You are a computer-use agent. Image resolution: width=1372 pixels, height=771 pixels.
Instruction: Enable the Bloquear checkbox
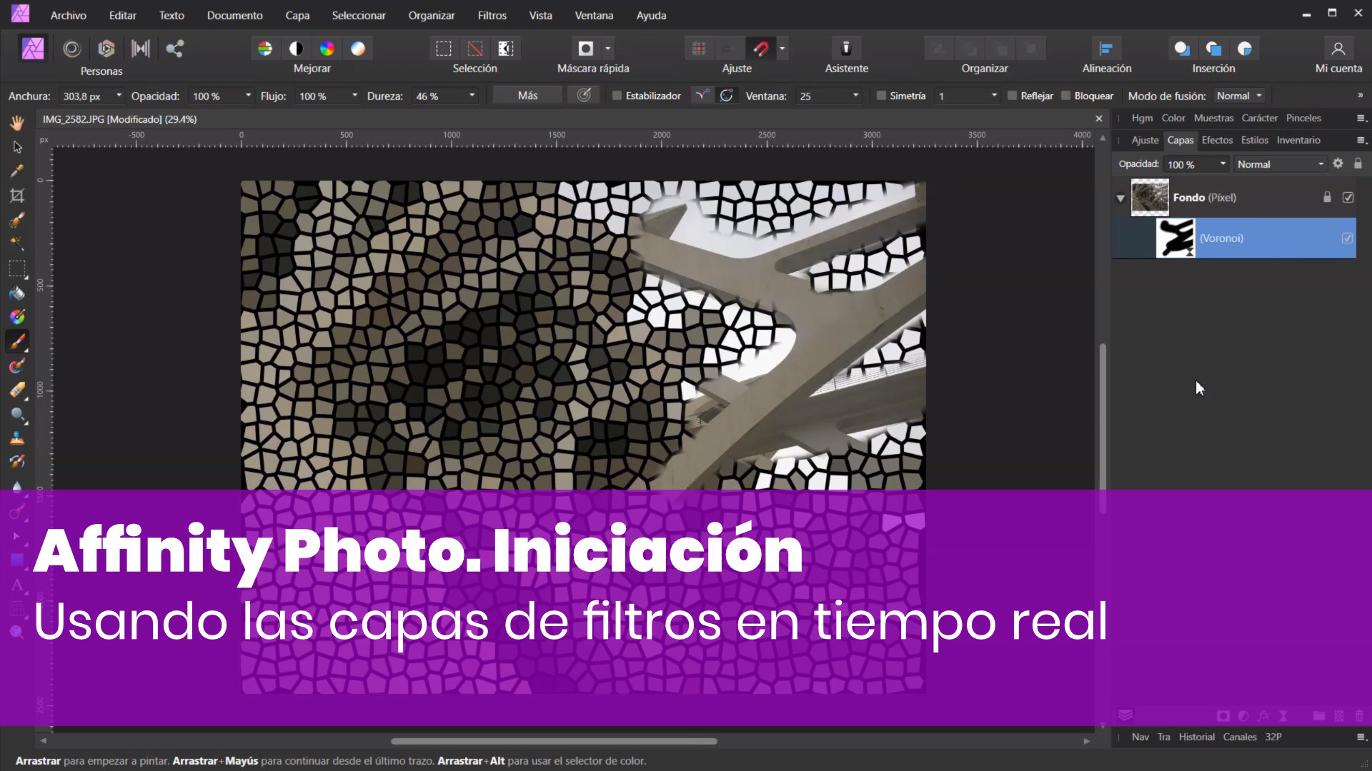click(x=1065, y=96)
